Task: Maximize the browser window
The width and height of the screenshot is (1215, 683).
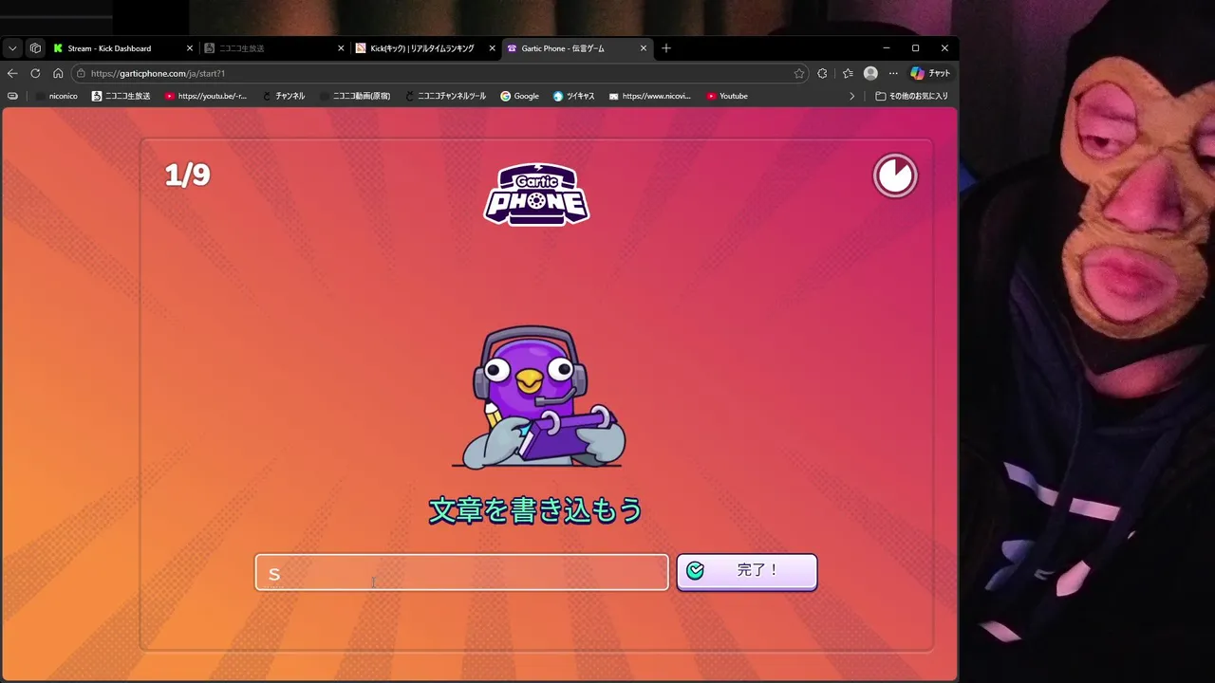Action: pos(915,48)
